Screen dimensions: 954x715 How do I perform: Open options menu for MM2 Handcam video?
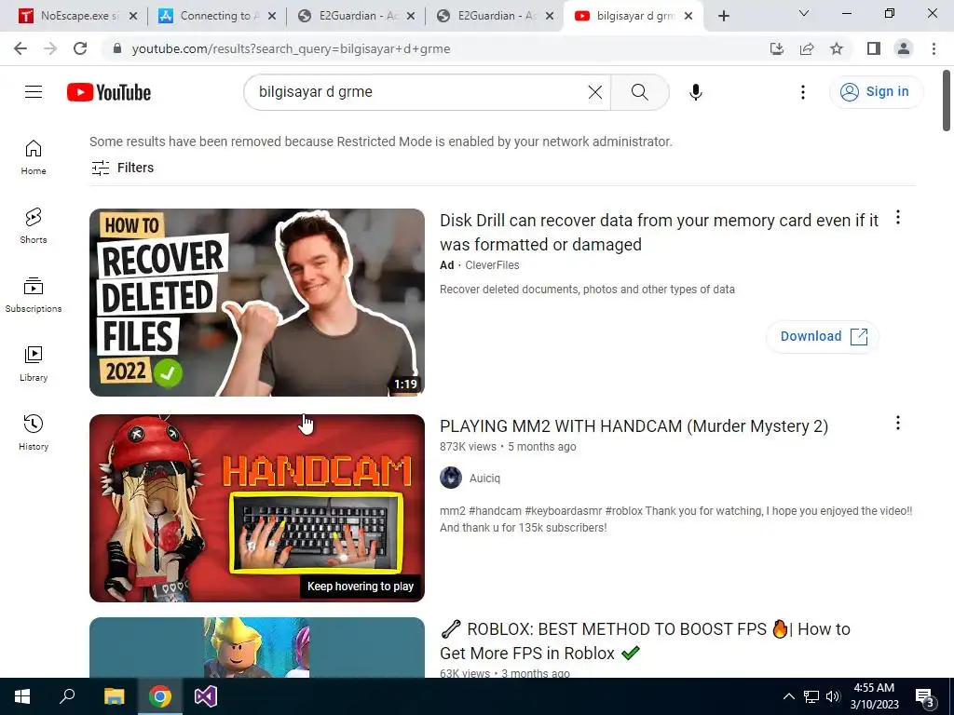pyautogui.click(x=898, y=423)
